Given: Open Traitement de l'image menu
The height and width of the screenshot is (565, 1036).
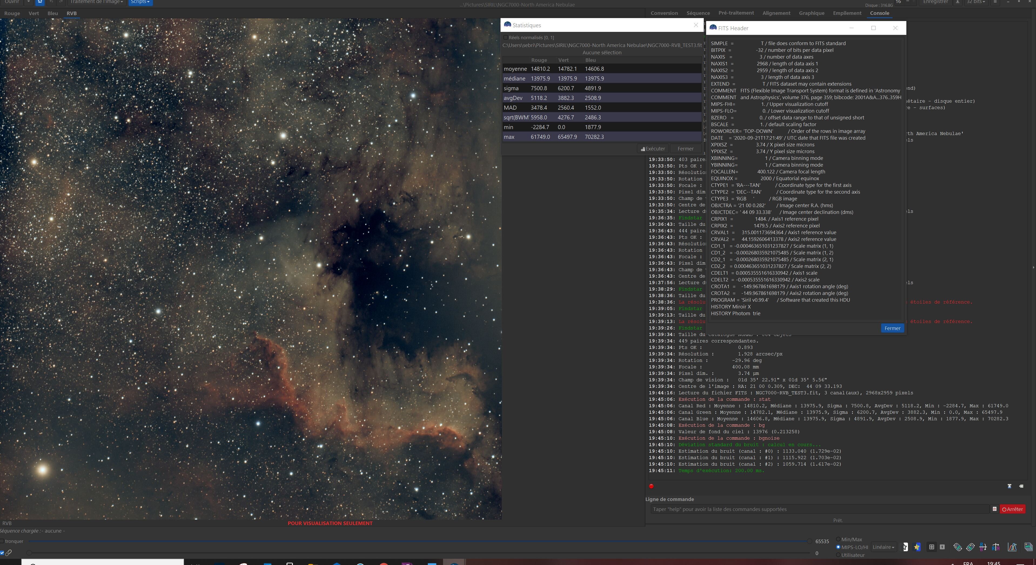Looking at the screenshot, I should pyautogui.click(x=96, y=2).
